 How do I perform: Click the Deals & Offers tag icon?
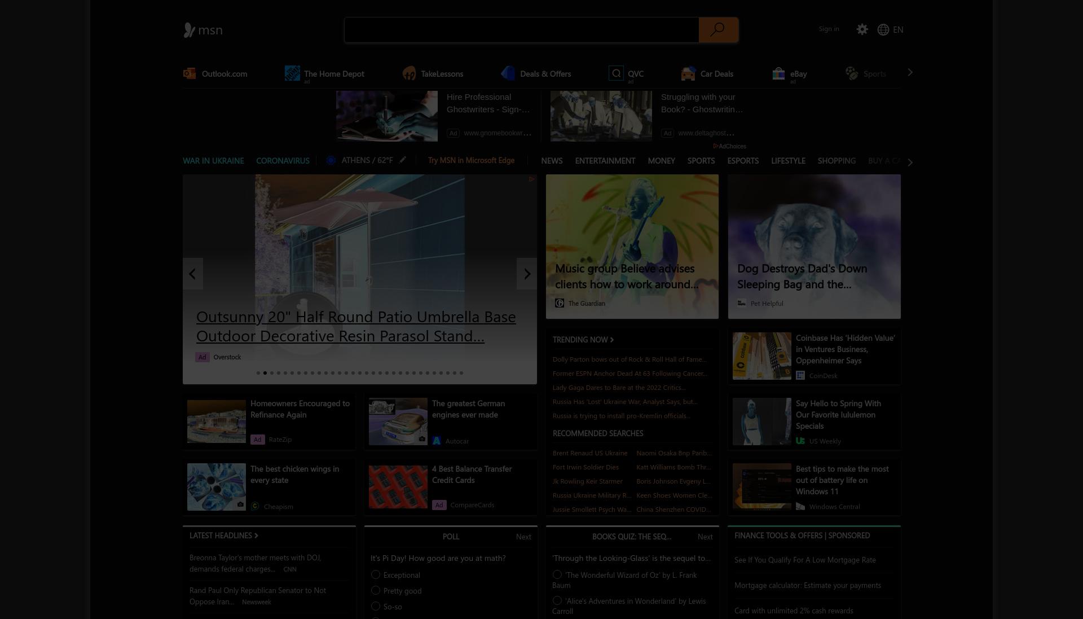coord(508,73)
